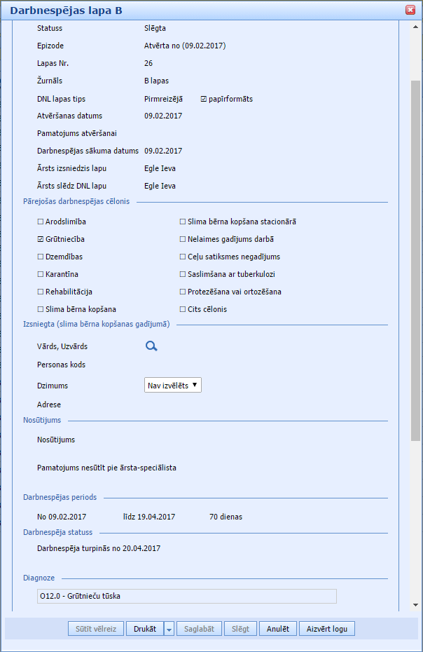The image size is (423, 652).
Task: Select the Cits cēlonis checkbox
Action: point(183,309)
